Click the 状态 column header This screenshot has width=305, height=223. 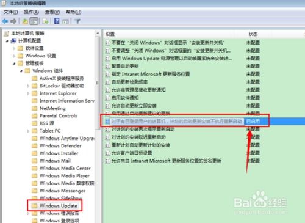pos(253,34)
